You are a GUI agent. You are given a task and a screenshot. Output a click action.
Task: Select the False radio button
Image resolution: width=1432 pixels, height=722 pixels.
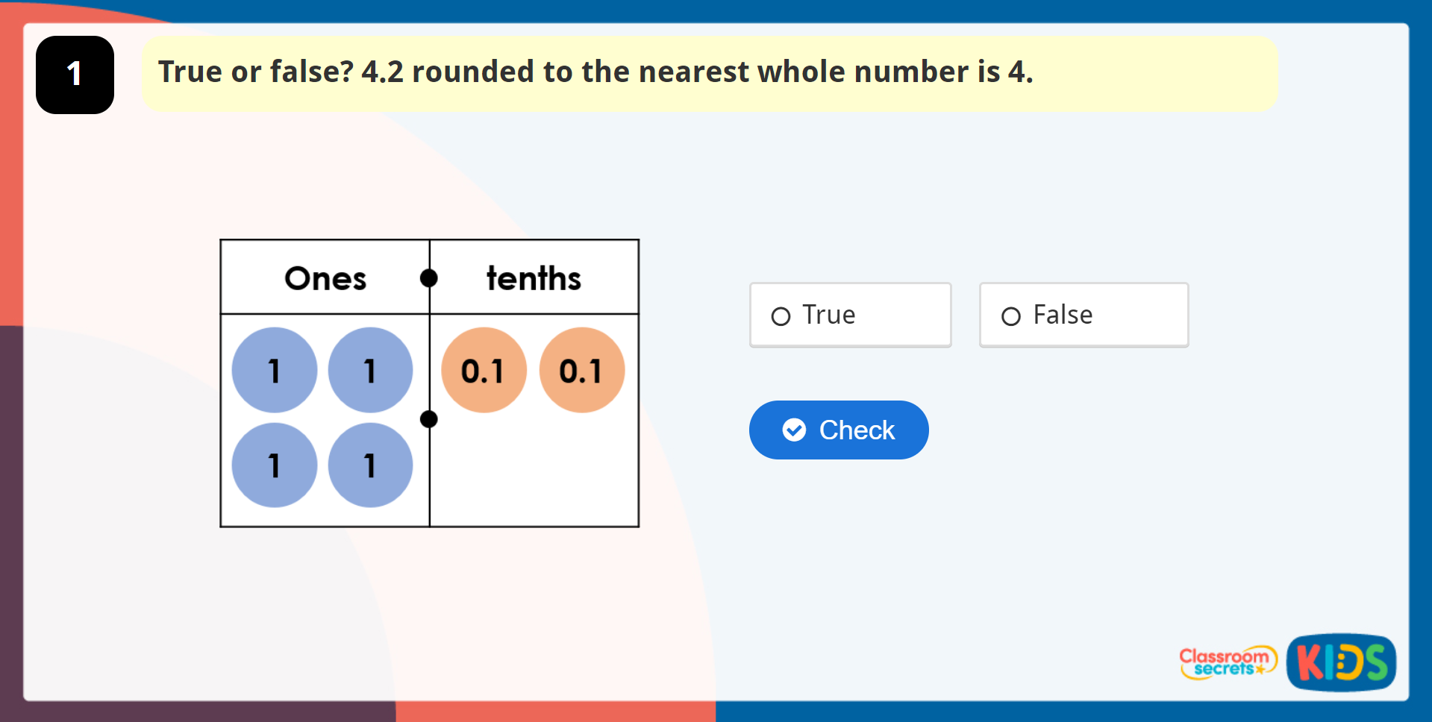[1011, 316]
